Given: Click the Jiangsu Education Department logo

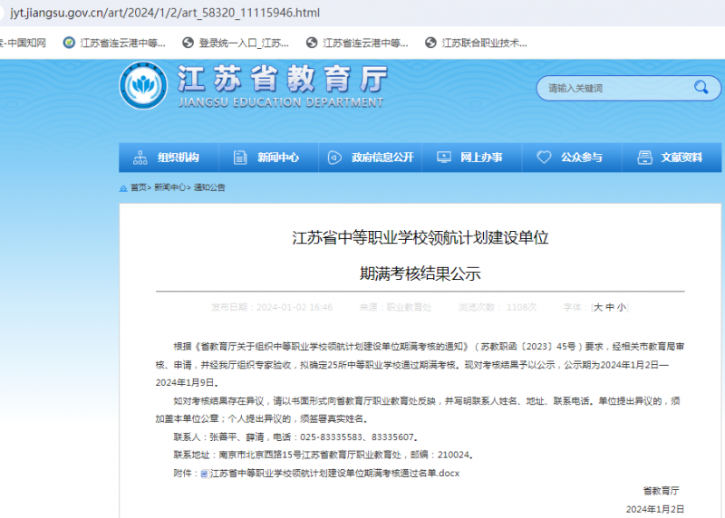Looking at the screenshot, I should coord(143,86).
